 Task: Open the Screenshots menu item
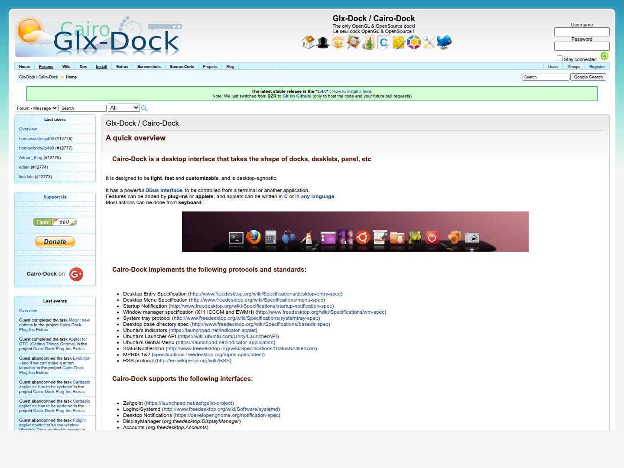click(149, 67)
